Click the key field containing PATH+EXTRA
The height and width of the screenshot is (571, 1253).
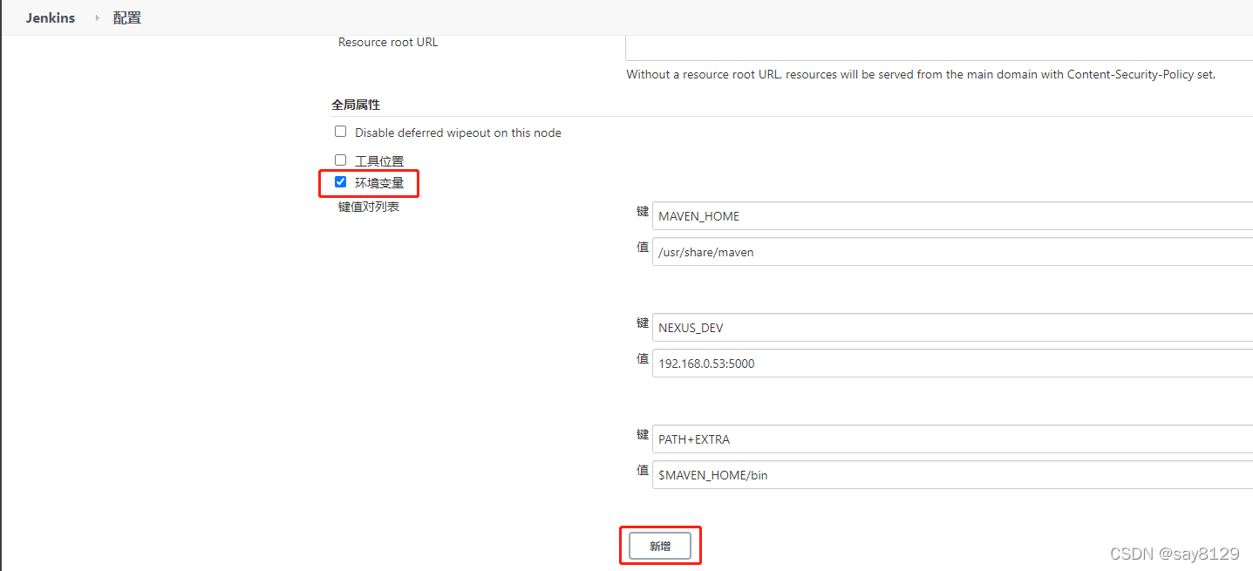point(952,439)
